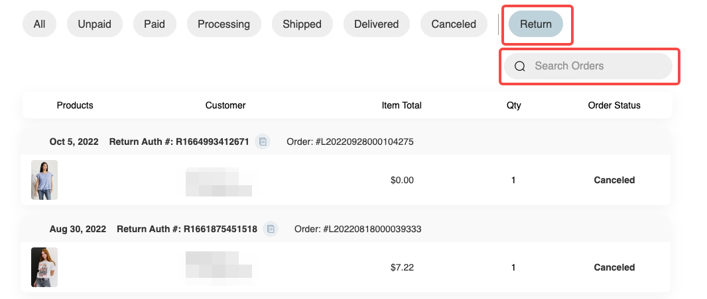707x299 pixels.
Task: Switch to the Processing tab
Action: (x=224, y=24)
